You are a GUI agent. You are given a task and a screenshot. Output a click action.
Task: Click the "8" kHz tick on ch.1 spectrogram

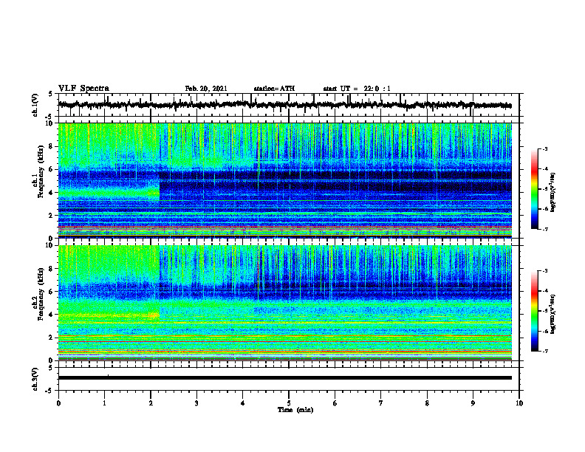[52, 146]
